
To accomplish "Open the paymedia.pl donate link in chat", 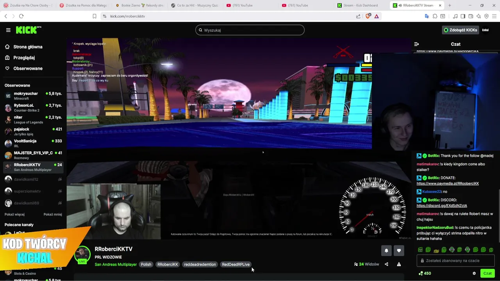I will [447, 183].
